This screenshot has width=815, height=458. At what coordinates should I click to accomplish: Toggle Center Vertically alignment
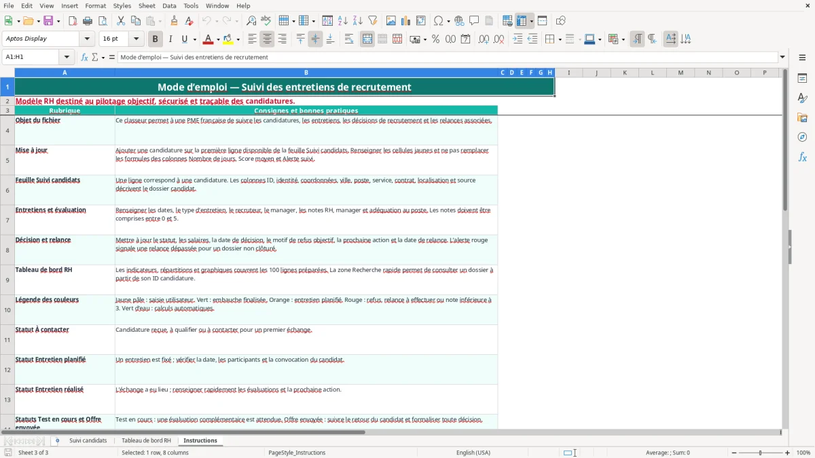tap(315, 39)
